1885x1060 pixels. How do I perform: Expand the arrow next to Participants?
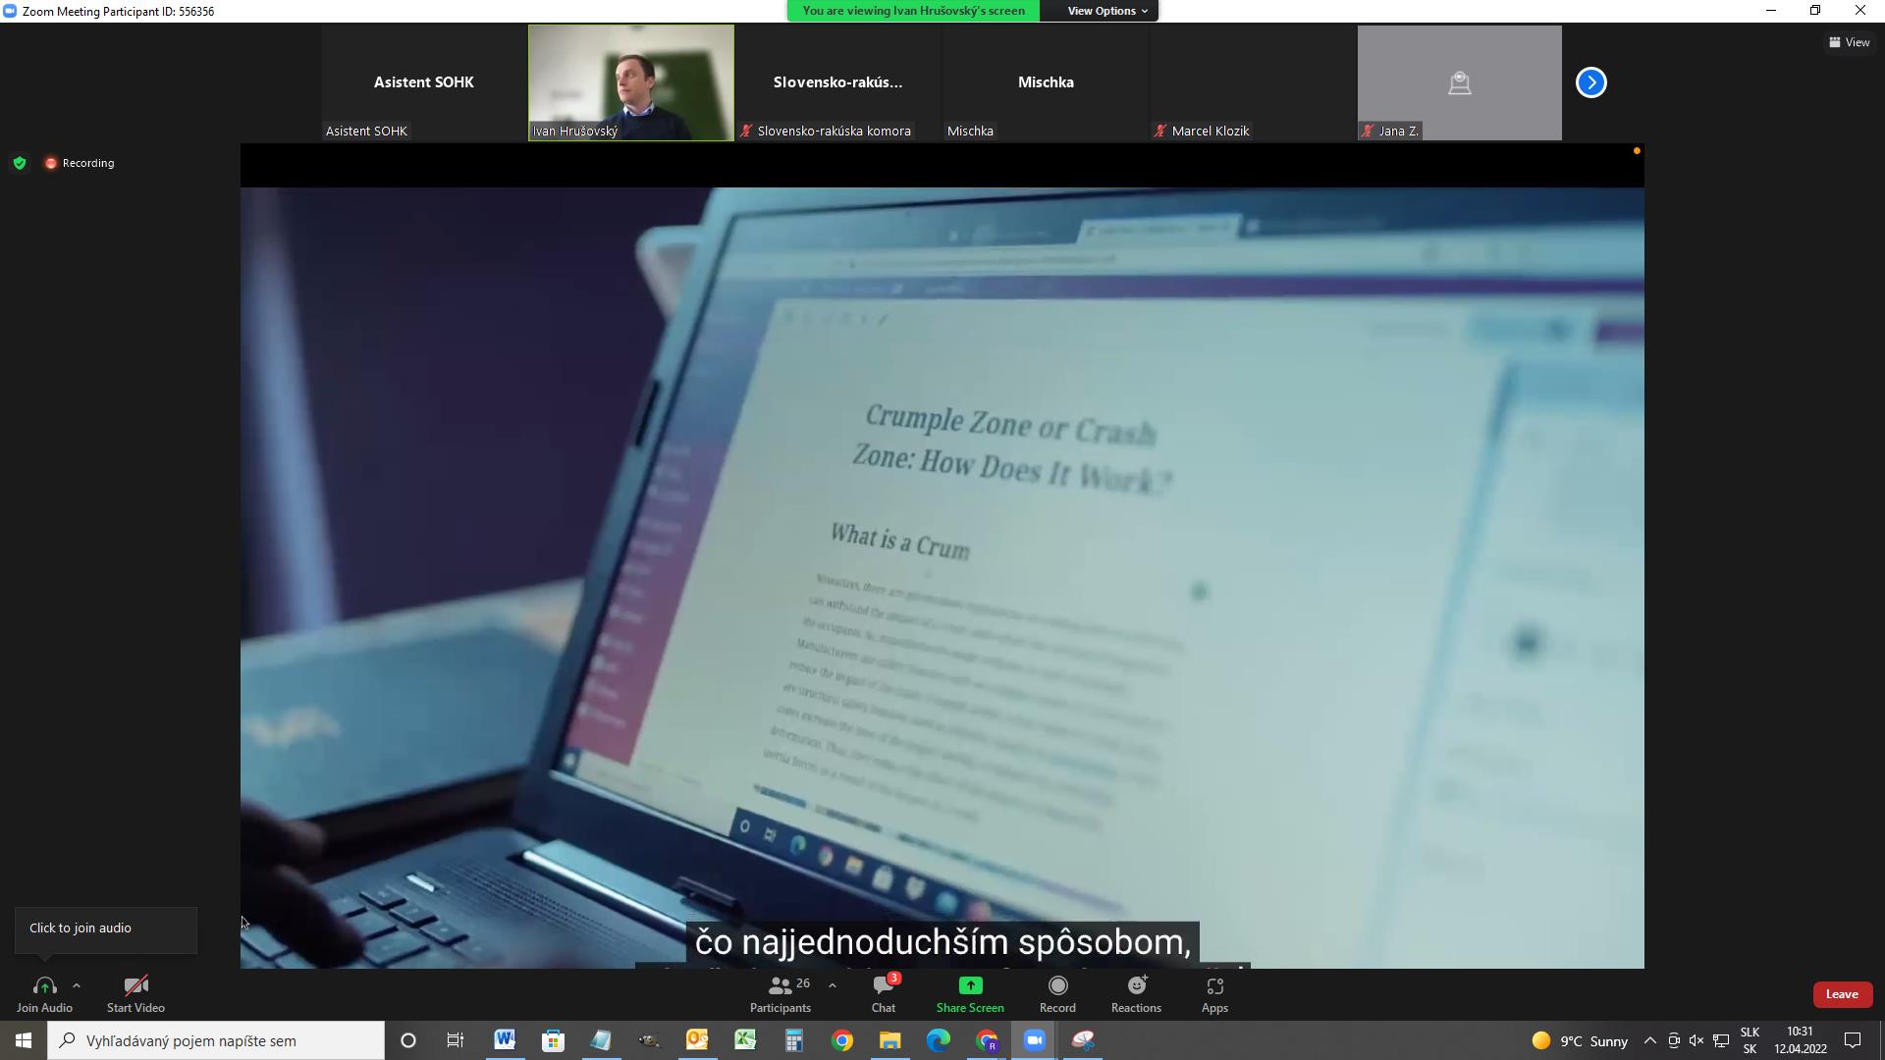pyautogui.click(x=833, y=985)
